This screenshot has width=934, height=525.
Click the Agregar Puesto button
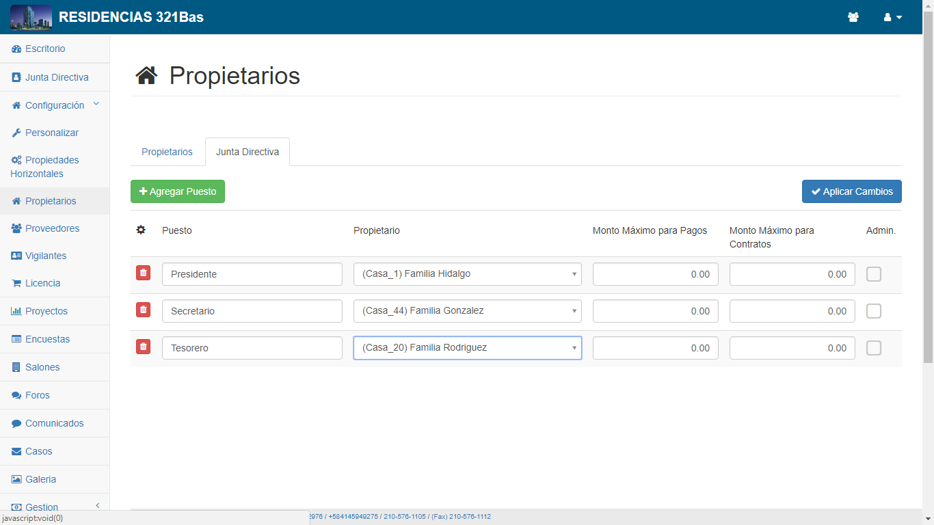tap(178, 191)
